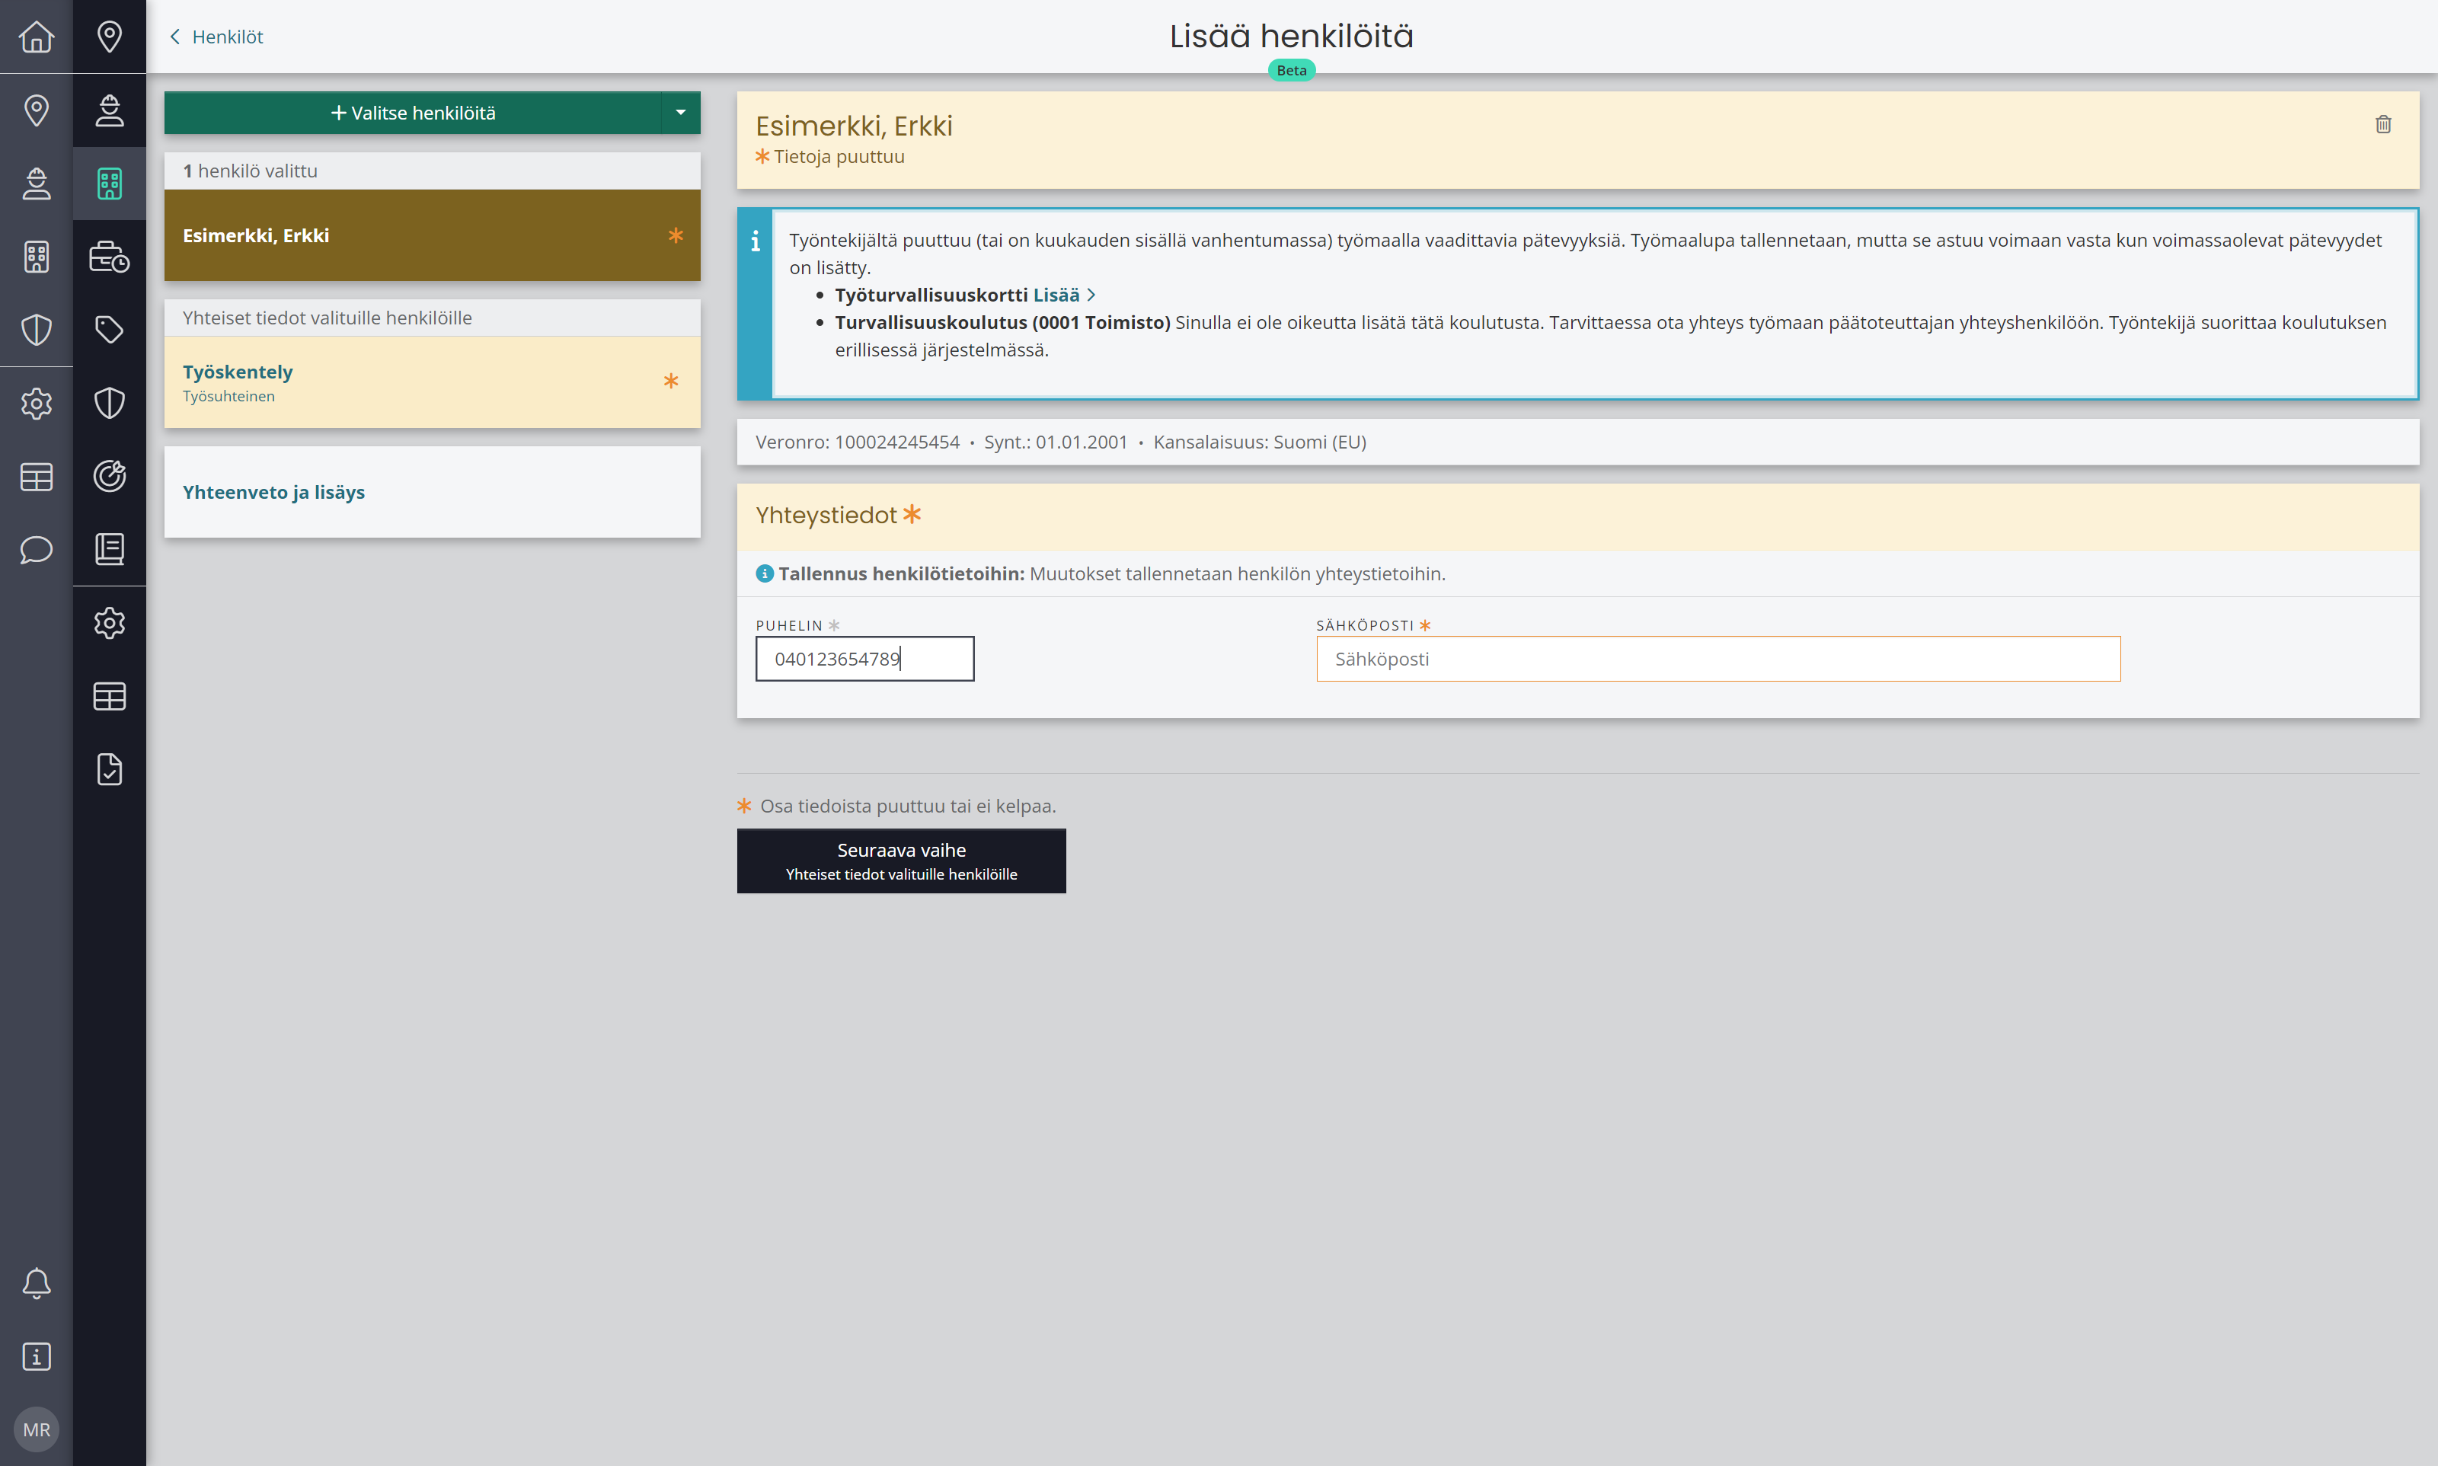Open the worker helmet icon in the first sidebar column
This screenshot has height=1466, width=2438.
37,183
